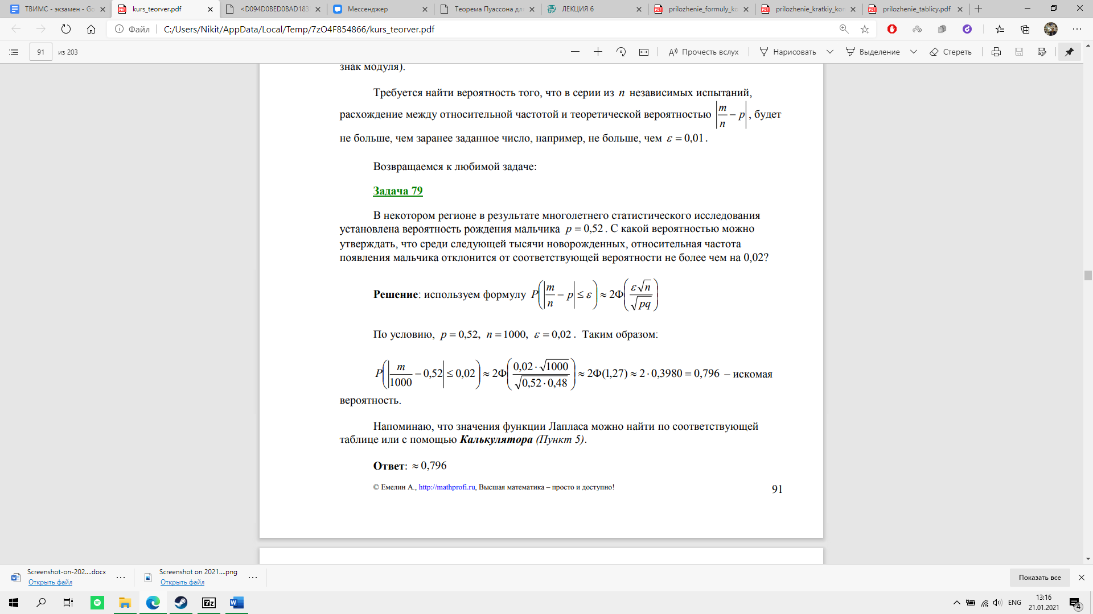Open Task View on taskbar

[68, 603]
